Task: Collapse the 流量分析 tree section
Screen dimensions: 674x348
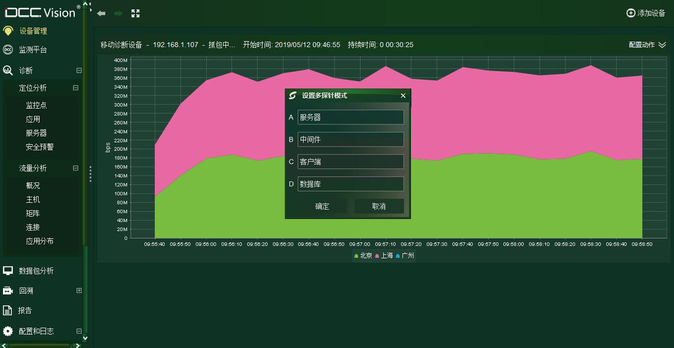Action: [76, 168]
